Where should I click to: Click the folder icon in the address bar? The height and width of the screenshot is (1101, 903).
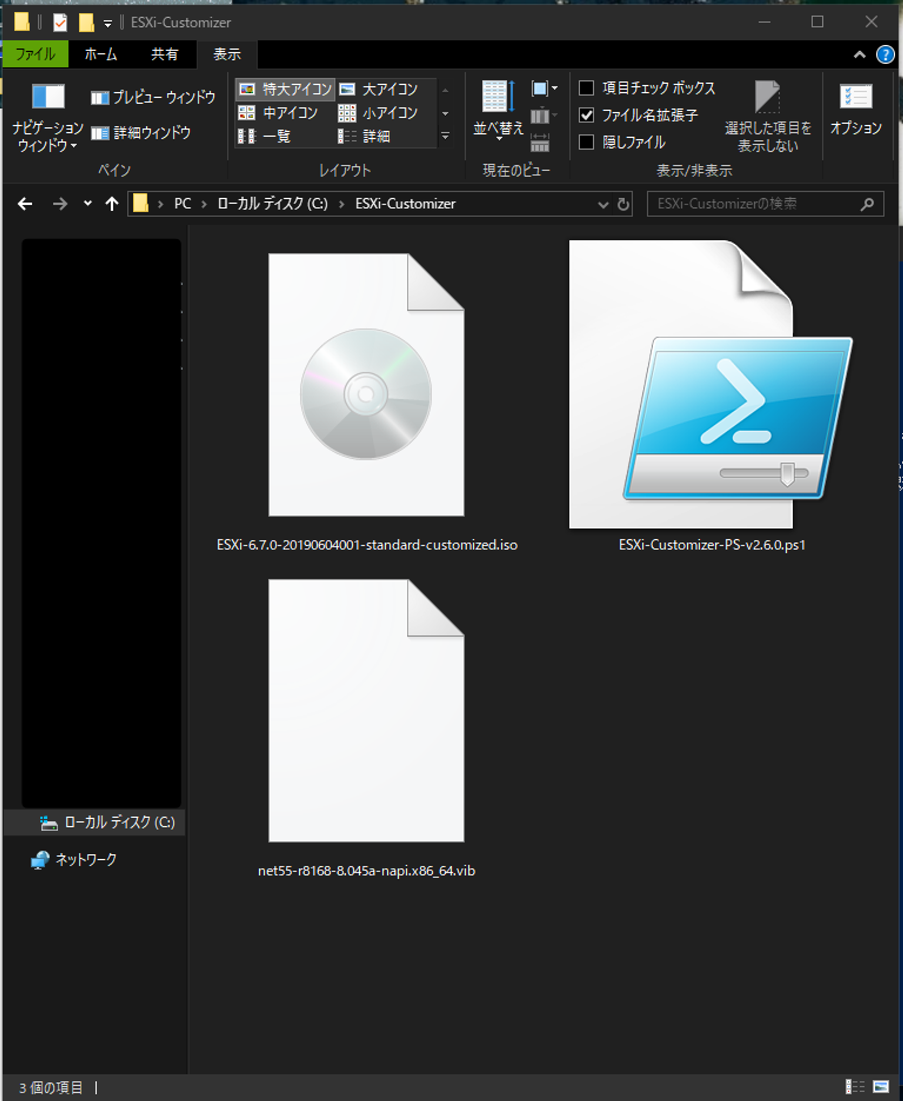click(x=140, y=203)
